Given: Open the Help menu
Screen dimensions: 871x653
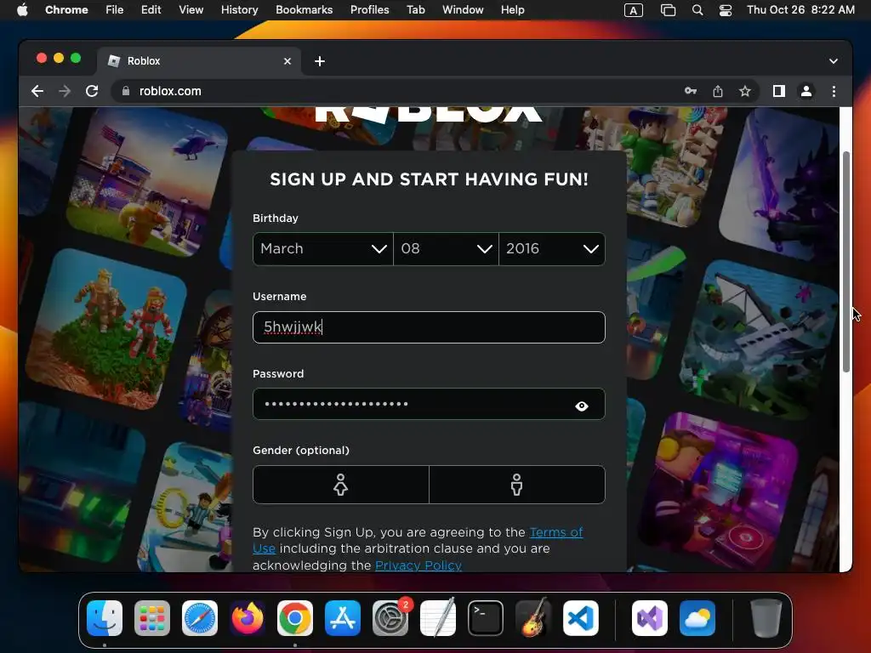Looking at the screenshot, I should 512,10.
